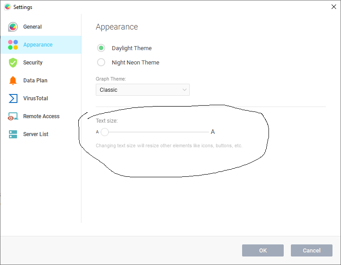341x265 pixels.
Task: Click the GlassWire logo in title bar
Action: click(7, 7)
